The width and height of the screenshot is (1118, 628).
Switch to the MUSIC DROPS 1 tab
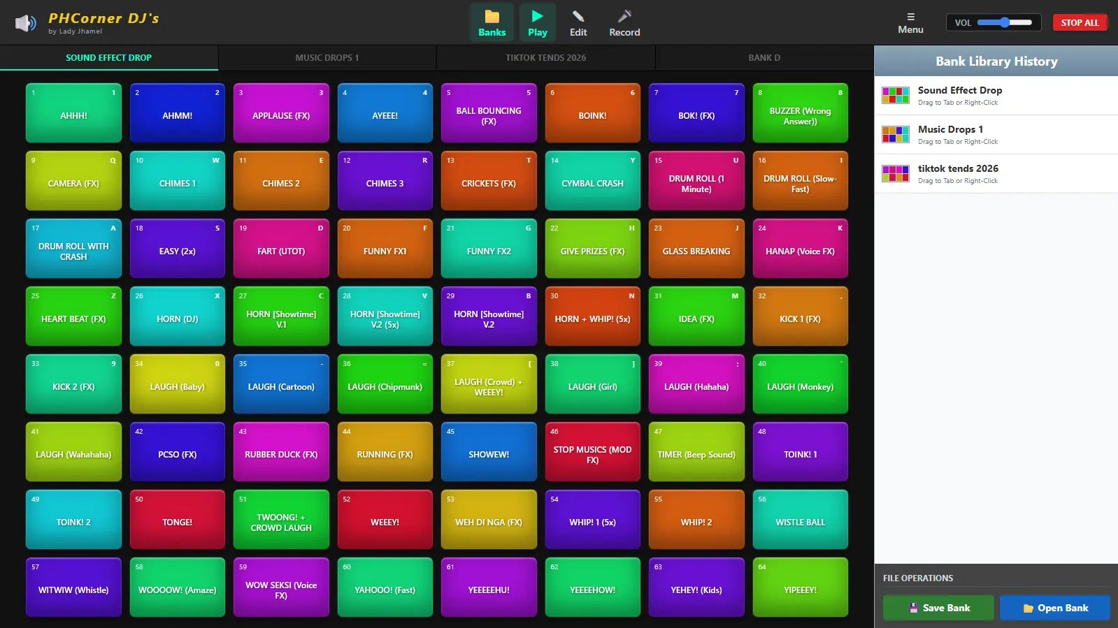(327, 58)
